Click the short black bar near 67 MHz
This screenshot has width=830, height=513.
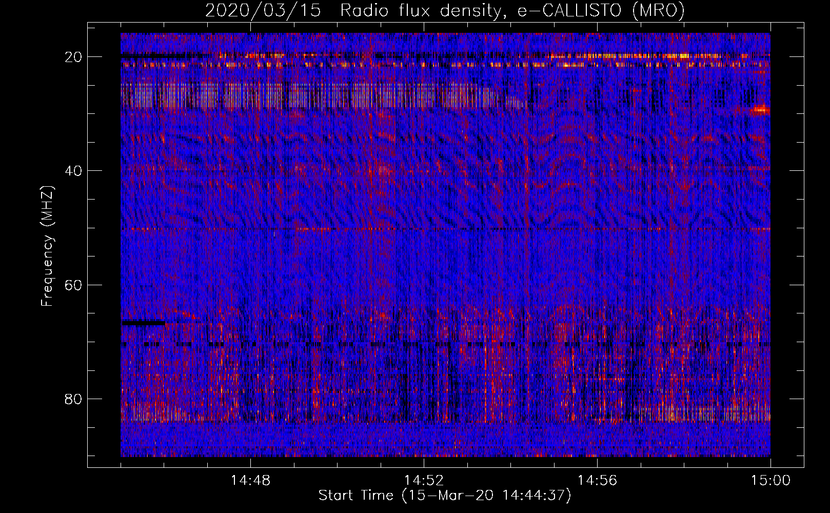pos(143,323)
